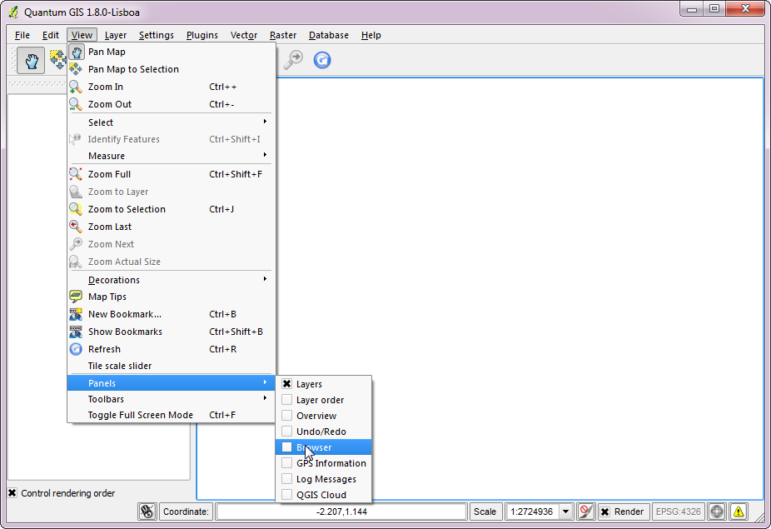The height and width of the screenshot is (529, 771).
Task: Click the Zoom In magnifier icon
Action: tap(76, 87)
